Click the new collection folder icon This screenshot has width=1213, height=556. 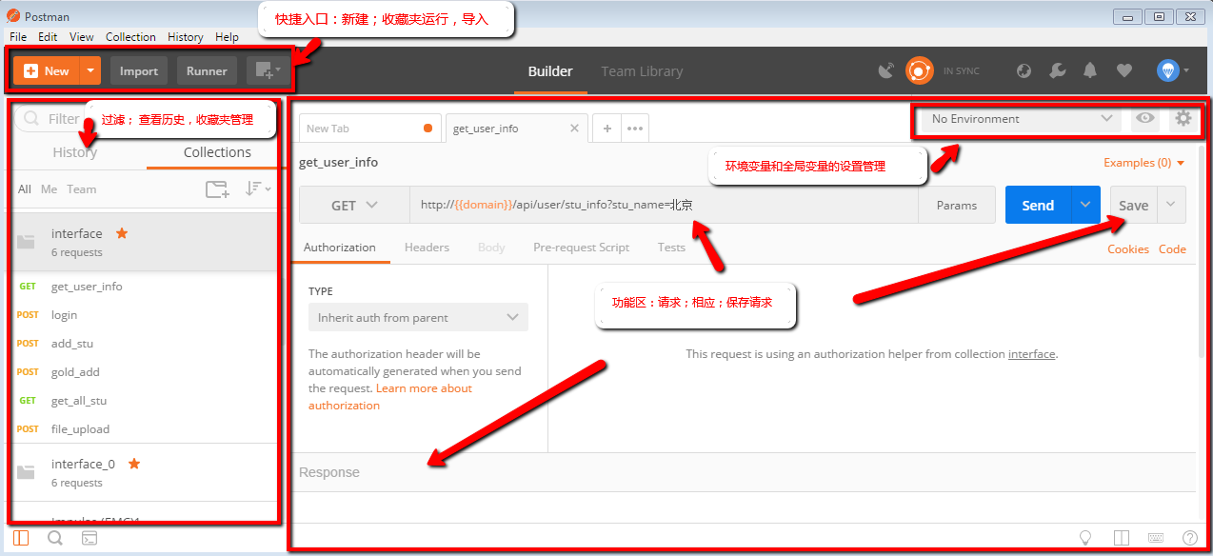coord(218,189)
